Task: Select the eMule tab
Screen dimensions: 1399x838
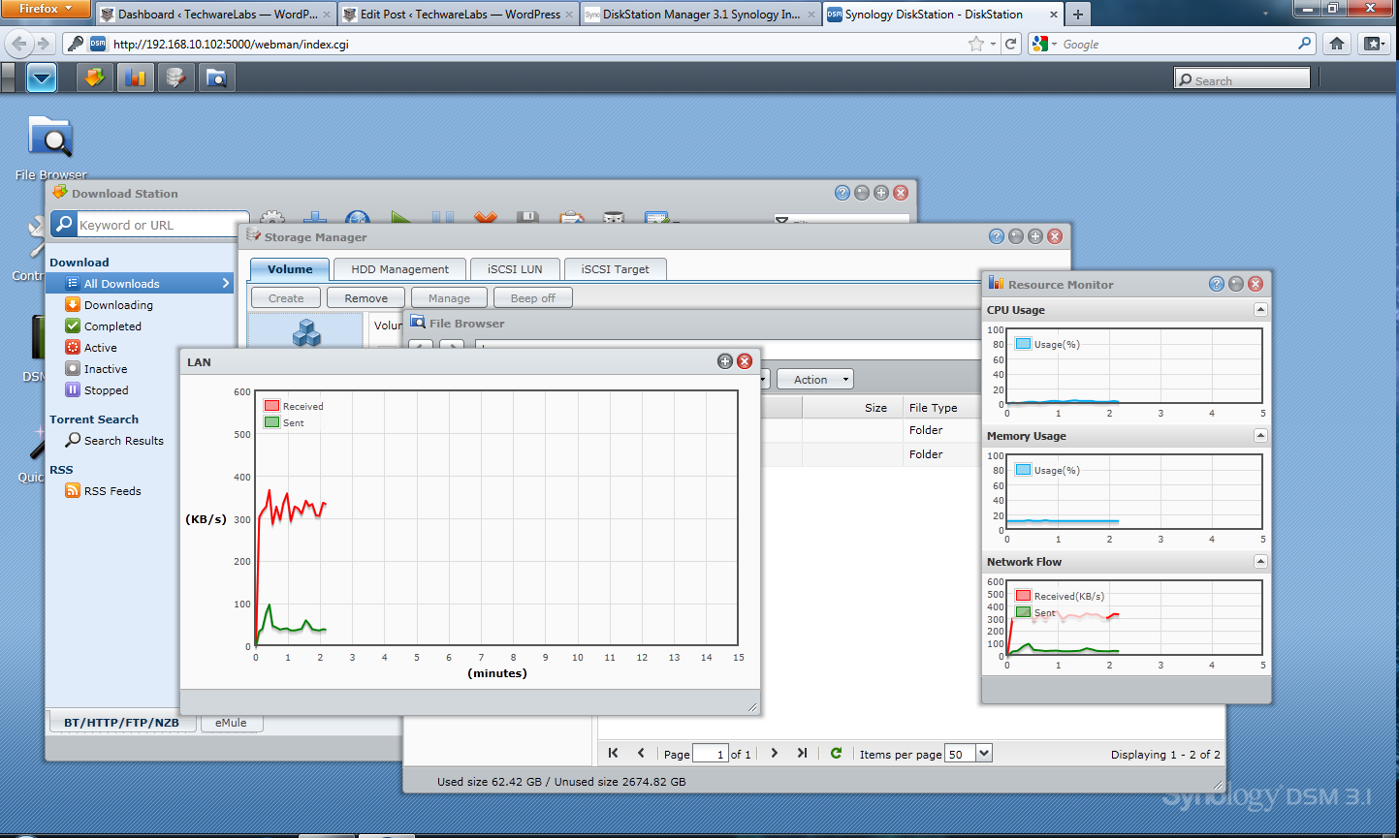Action: click(x=231, y=723)
